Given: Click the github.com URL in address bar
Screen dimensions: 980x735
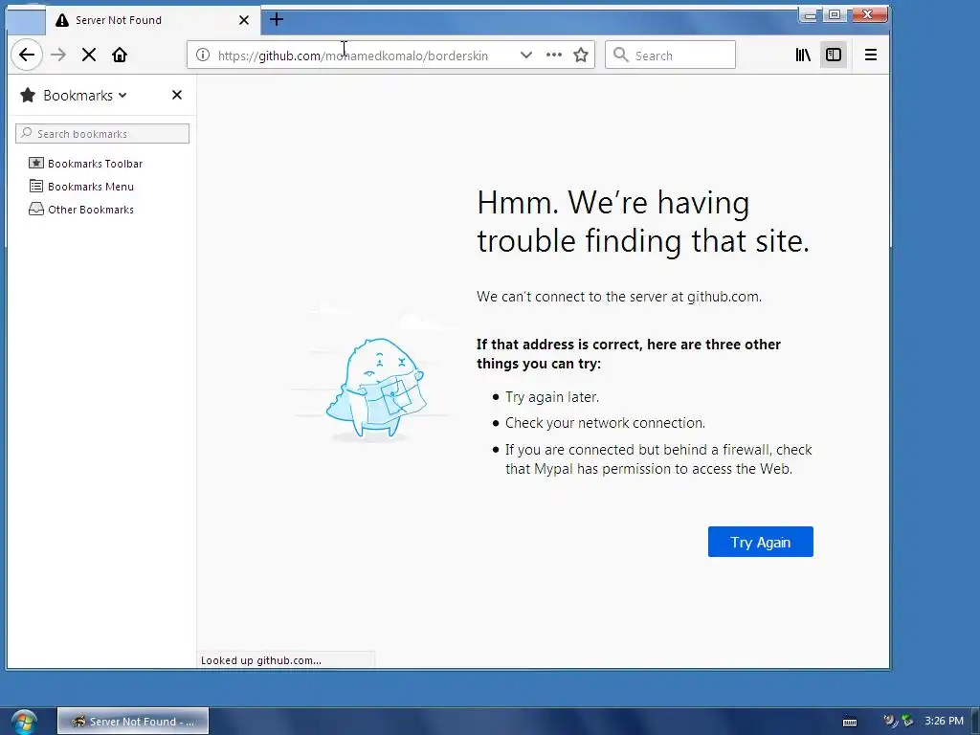Looking at the screenshot, I should tap(352, 56).
